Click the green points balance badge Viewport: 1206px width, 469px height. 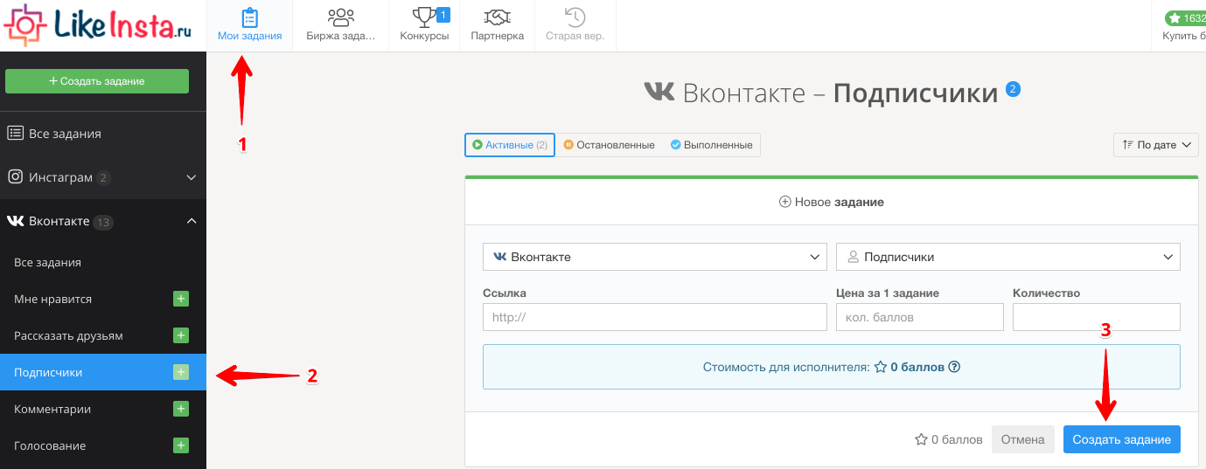pos(1185,17)
